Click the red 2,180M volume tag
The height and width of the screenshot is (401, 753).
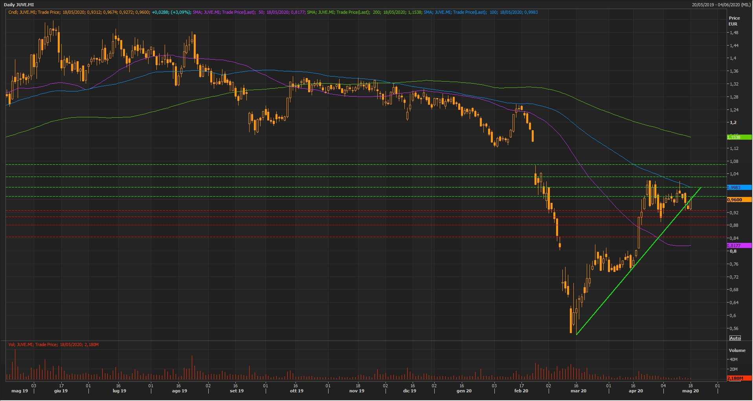click(x=739, y=378)
